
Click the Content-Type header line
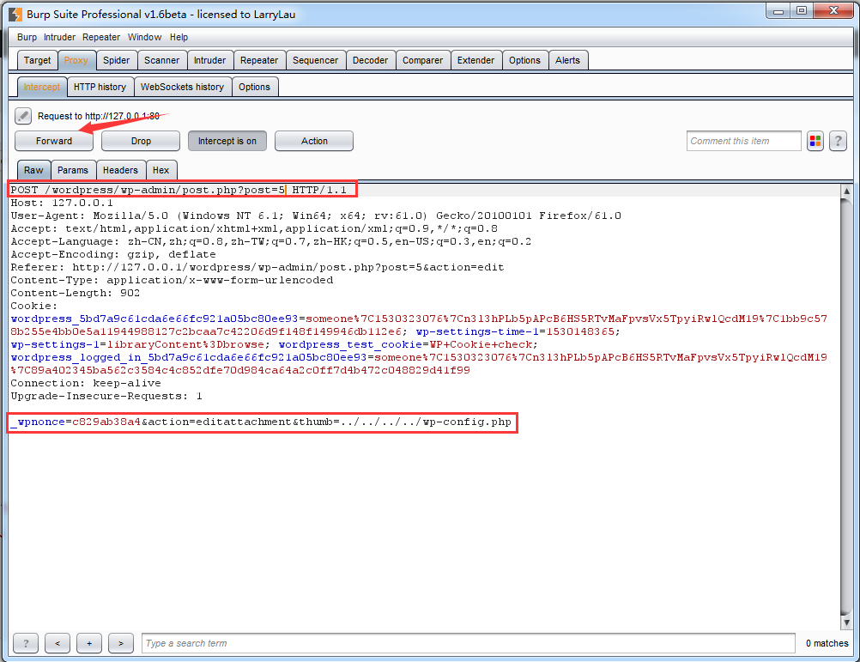point(172,280)
